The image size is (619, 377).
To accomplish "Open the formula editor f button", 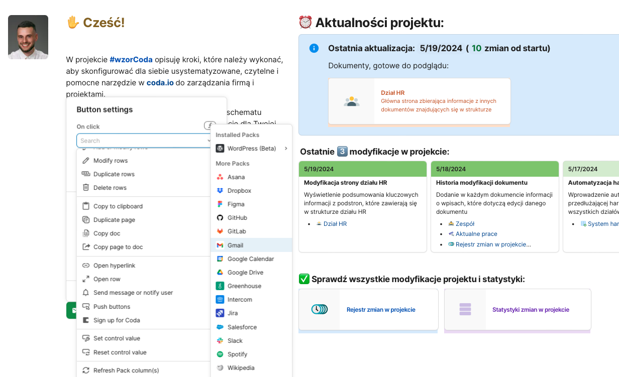I will point(209,125).
